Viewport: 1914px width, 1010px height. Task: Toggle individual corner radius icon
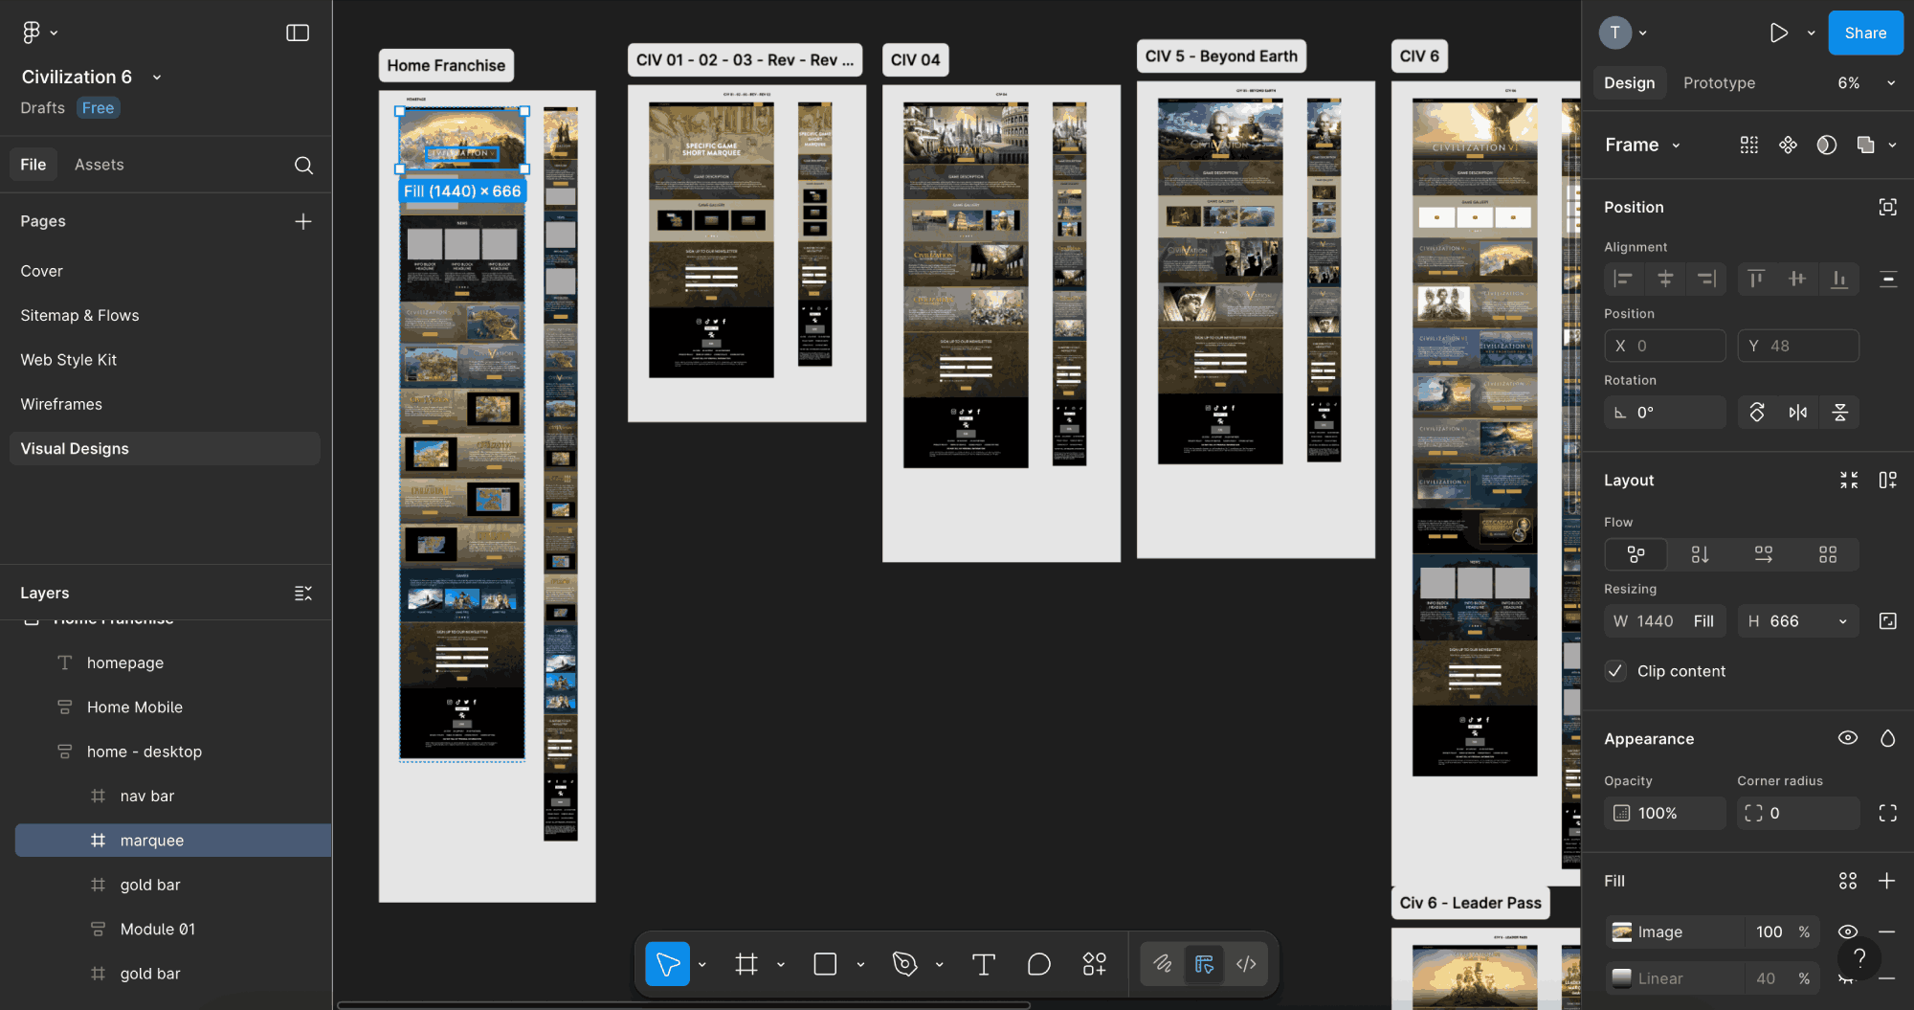(1888, 813)
